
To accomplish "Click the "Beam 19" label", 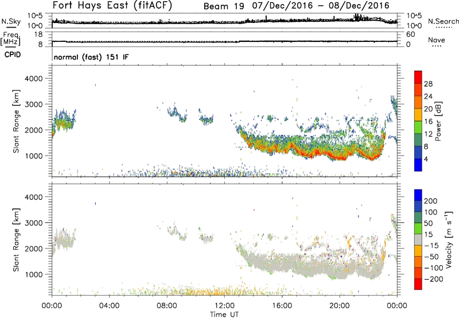I will (x=224, y=6).
